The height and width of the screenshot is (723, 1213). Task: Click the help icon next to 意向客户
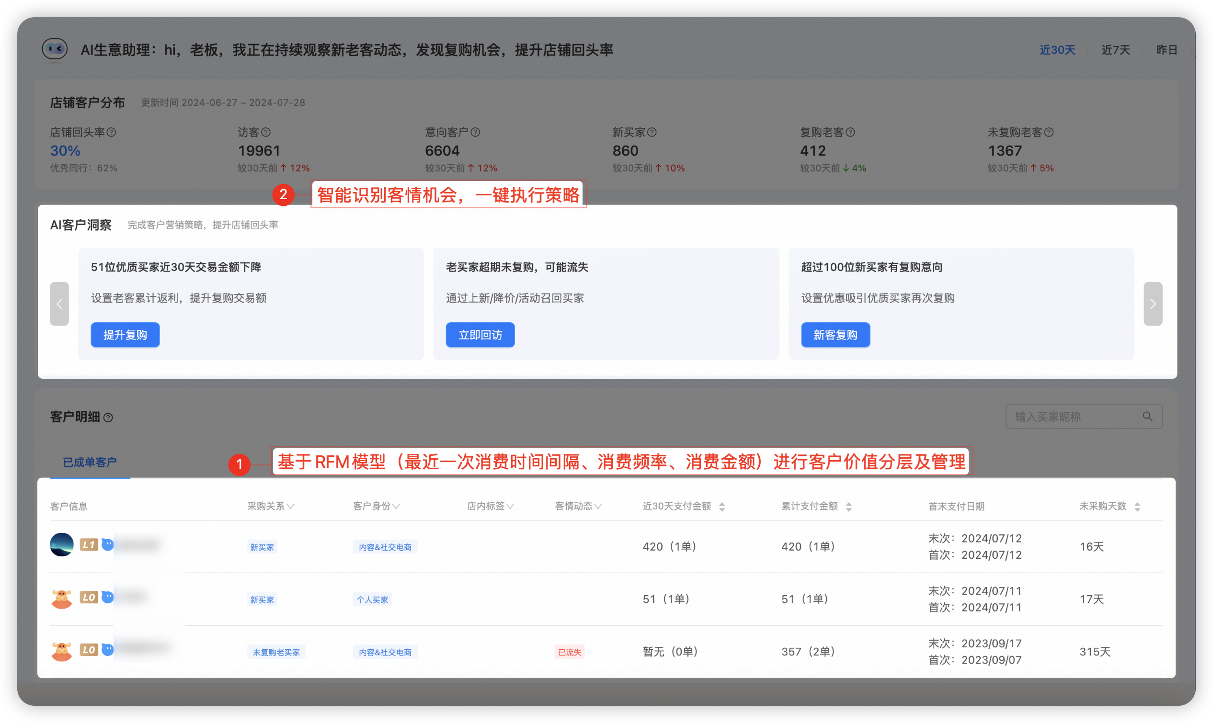click(477, 132)
